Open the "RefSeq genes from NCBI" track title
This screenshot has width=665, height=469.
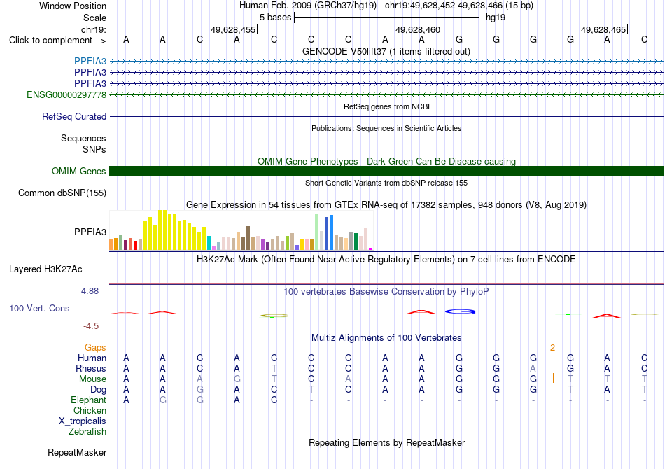tap(386, 106)
